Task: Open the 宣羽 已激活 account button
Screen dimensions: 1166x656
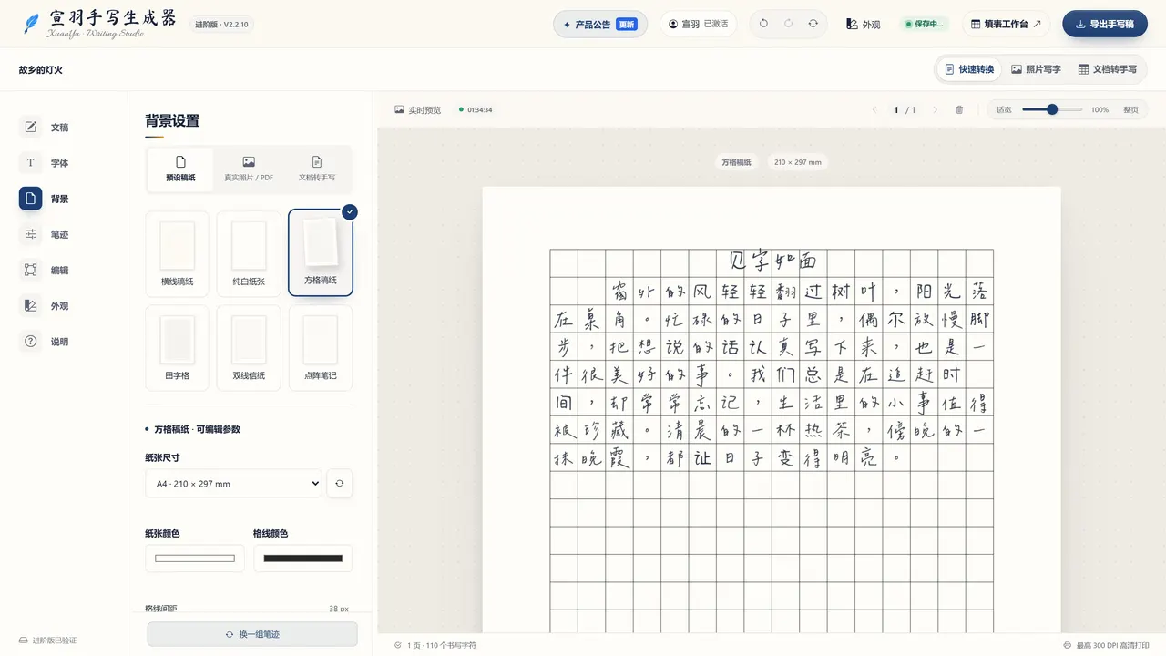Action: [x=698, y=24]
